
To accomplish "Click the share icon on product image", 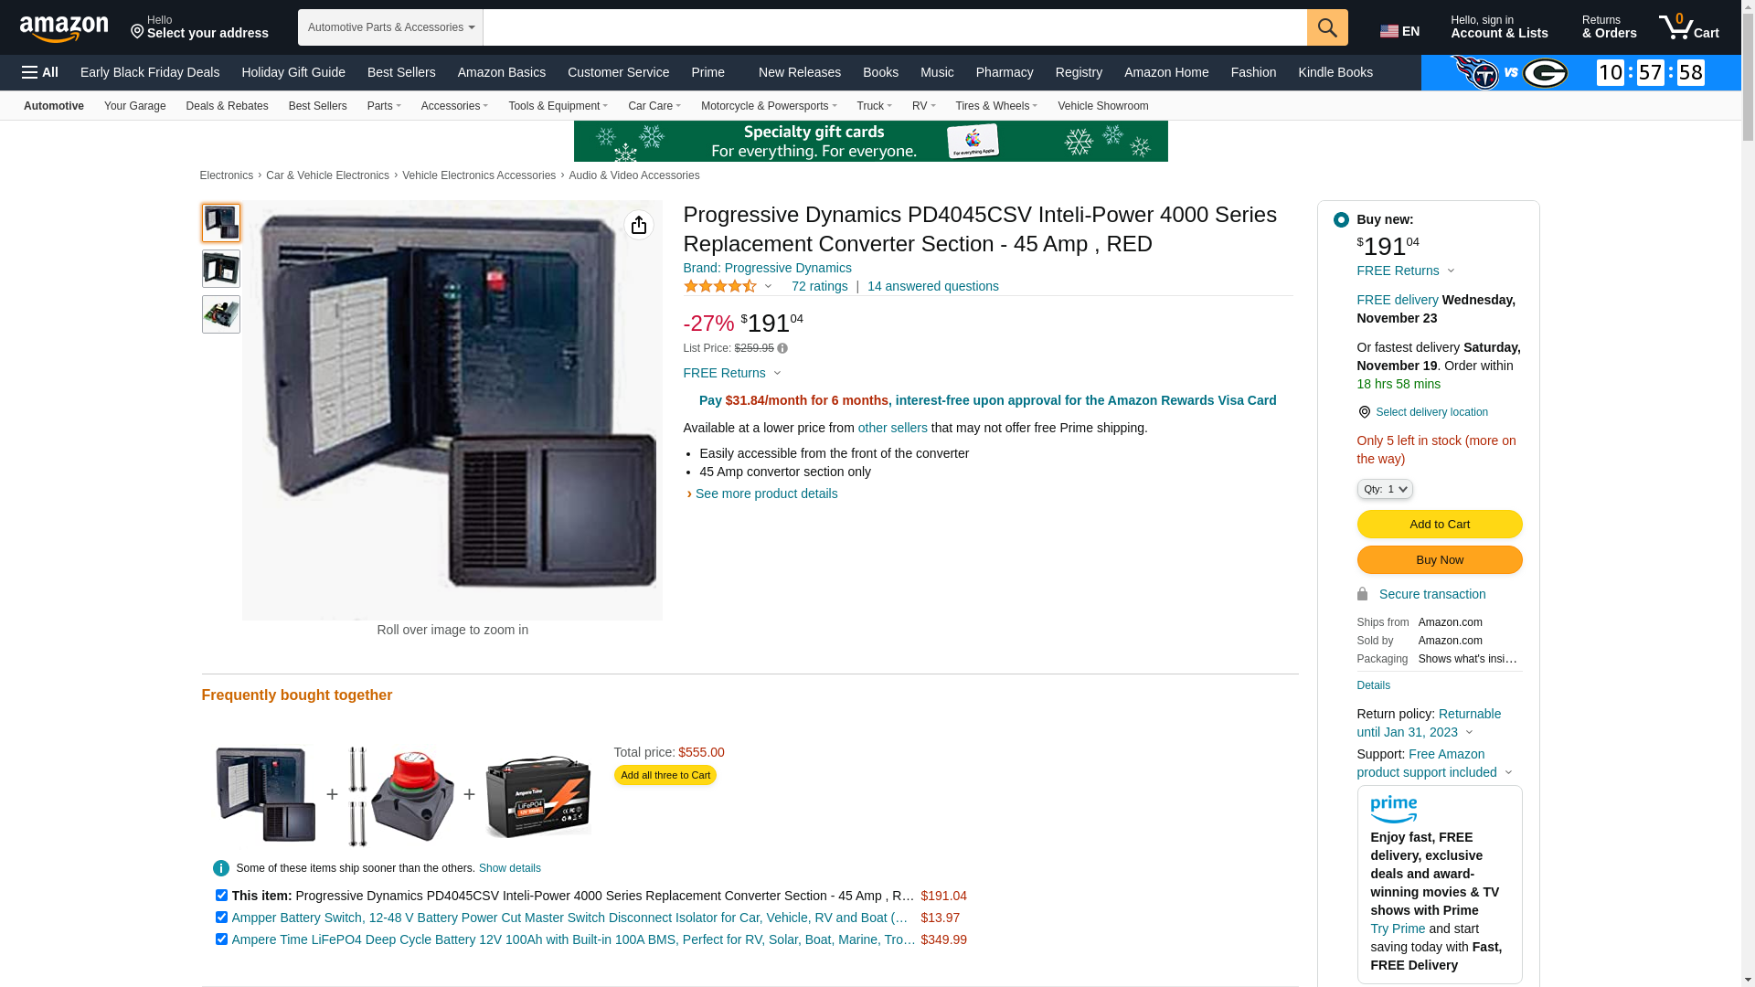I will [x=639, y=225].
